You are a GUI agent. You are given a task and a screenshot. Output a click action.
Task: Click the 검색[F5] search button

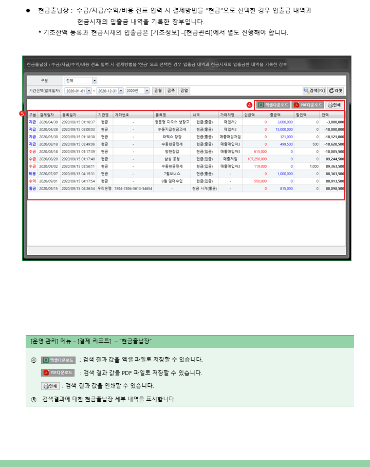[x=314, y=90]
